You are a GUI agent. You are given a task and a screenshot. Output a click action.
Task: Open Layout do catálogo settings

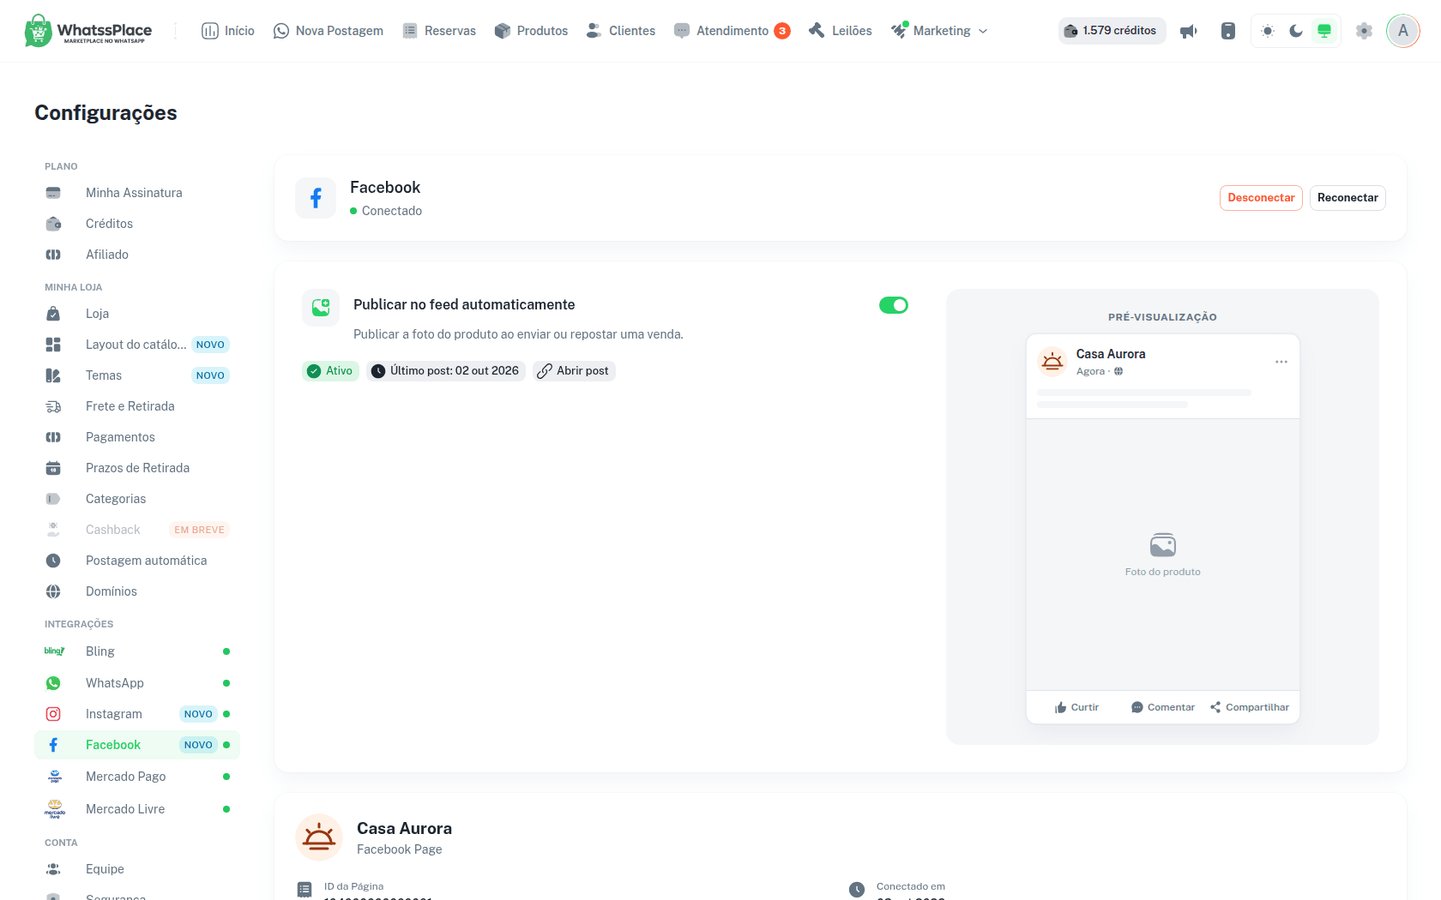(x=137, y=345)
